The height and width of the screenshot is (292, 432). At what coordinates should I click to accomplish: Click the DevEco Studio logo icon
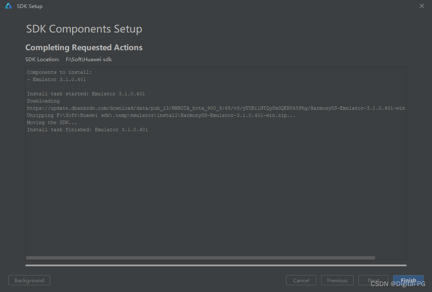pos(8,6)
